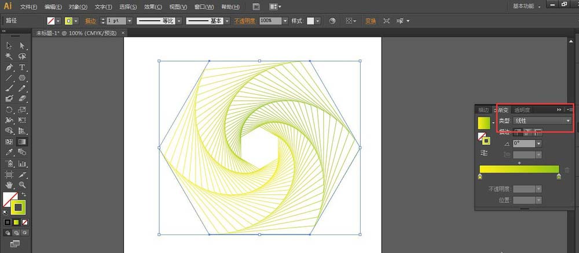This screenshot has height=253, width=579.
Task: Switch to the 透明度 panel tab
Action: [522, 110]
